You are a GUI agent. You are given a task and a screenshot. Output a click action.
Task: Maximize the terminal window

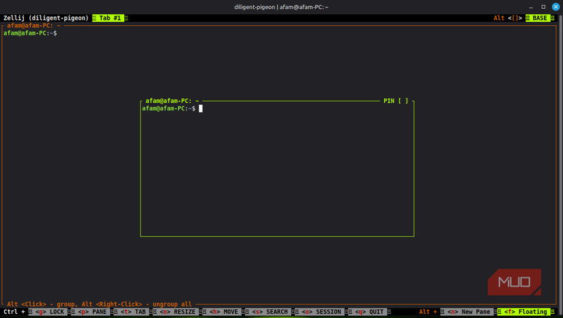point(543,7)
